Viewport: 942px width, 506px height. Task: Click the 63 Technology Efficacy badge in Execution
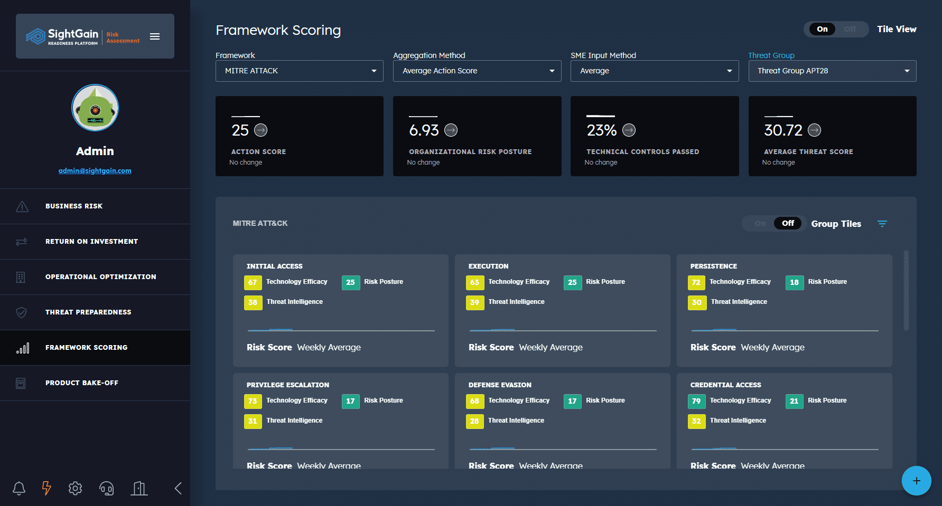(475, 282)
